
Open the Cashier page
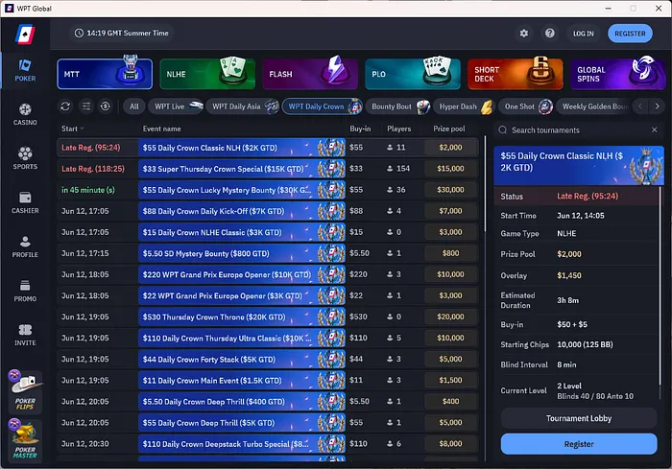tap(25, 203)
